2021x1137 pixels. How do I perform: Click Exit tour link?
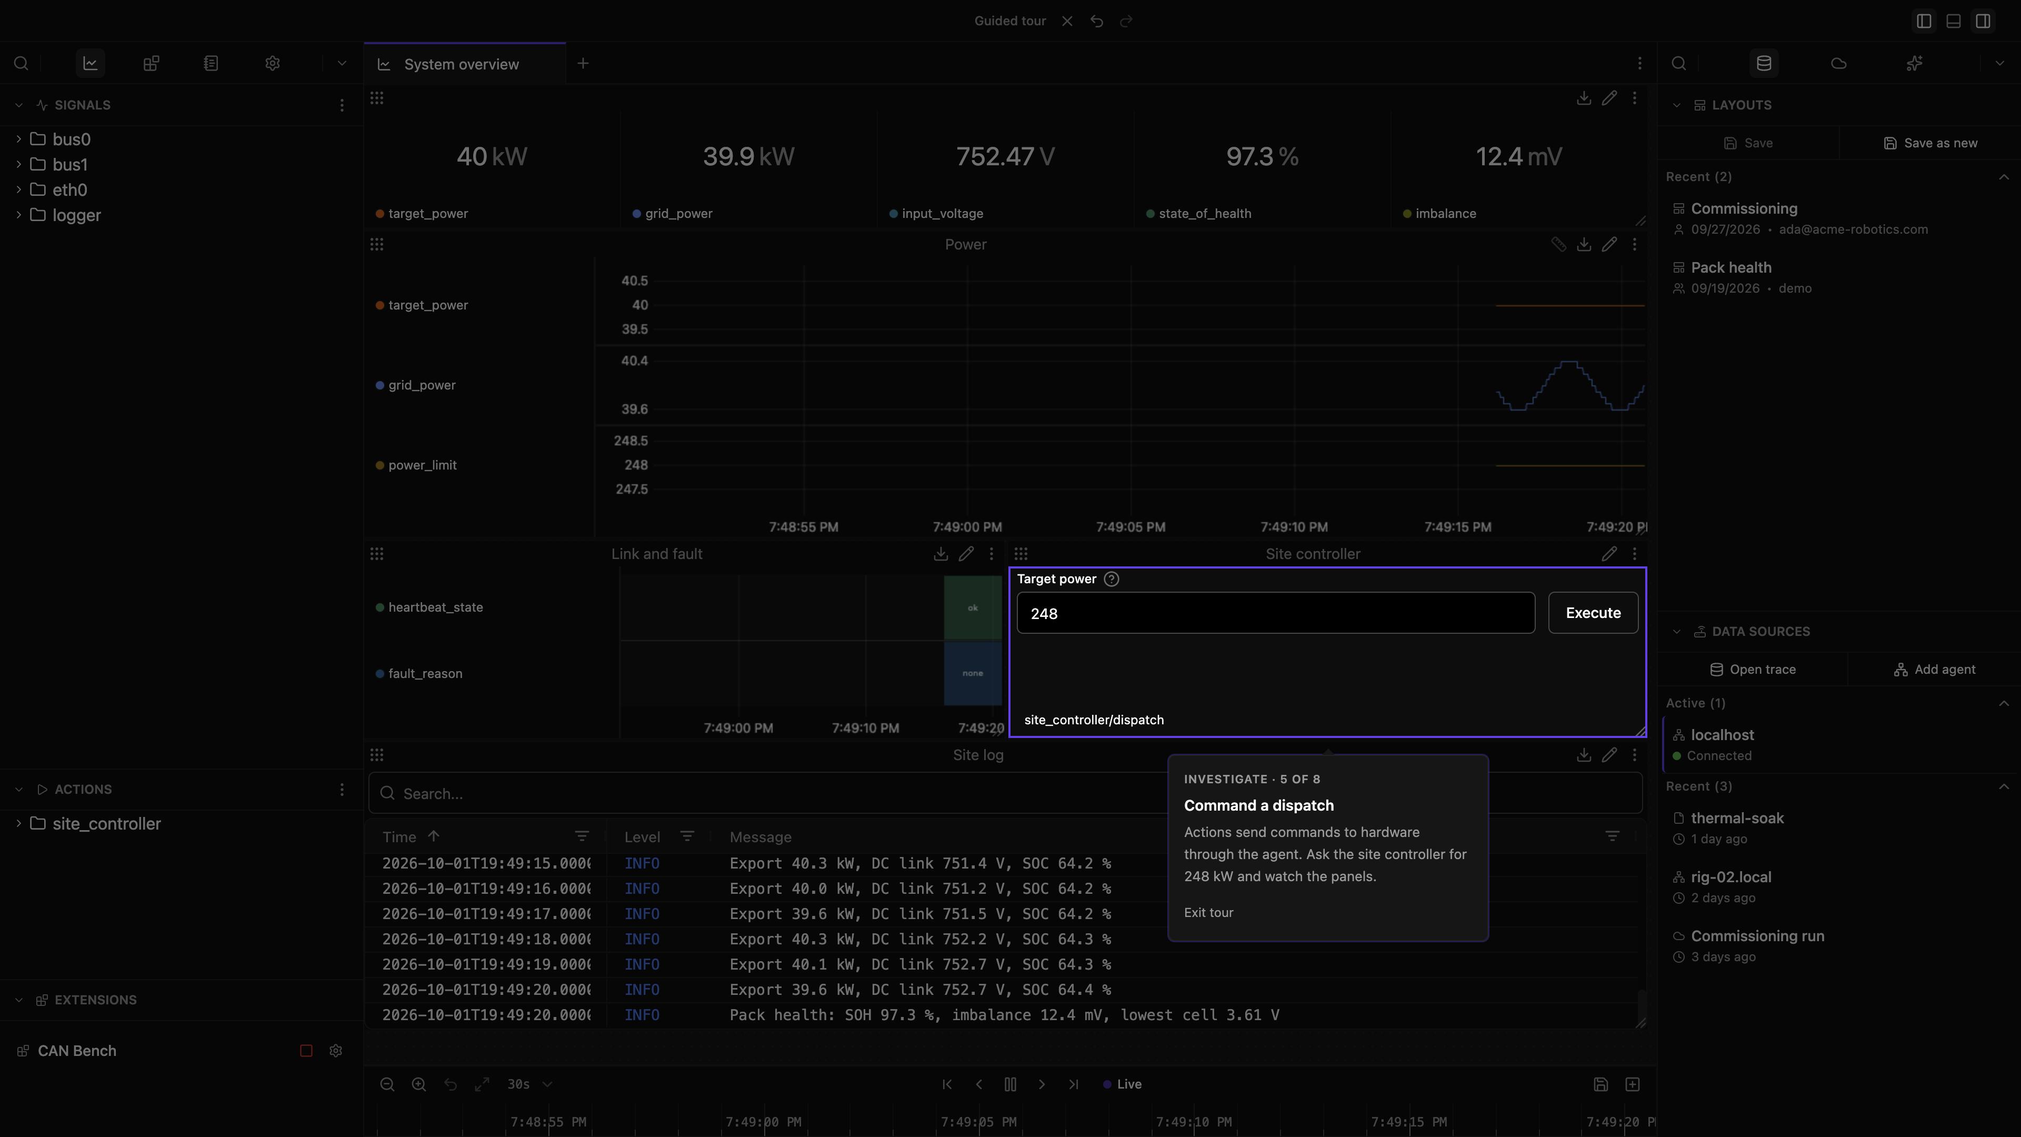1208,913
